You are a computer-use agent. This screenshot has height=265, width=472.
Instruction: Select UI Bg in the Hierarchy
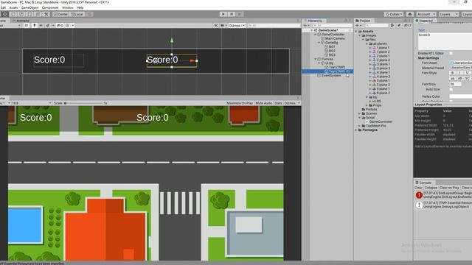[329, 63]
